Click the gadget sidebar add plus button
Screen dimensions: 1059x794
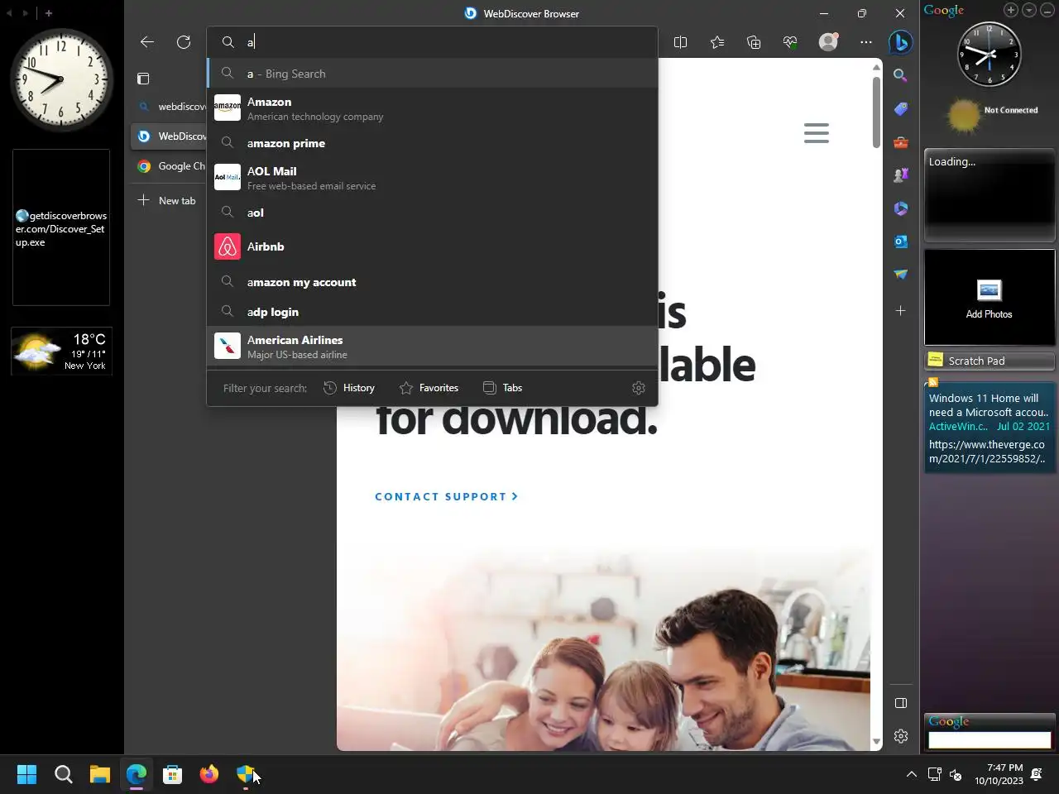(1011, 10)
